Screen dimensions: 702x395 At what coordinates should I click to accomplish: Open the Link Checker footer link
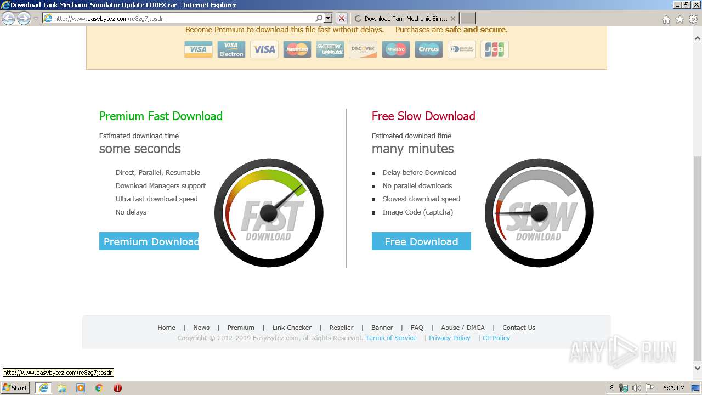(292, 328)
